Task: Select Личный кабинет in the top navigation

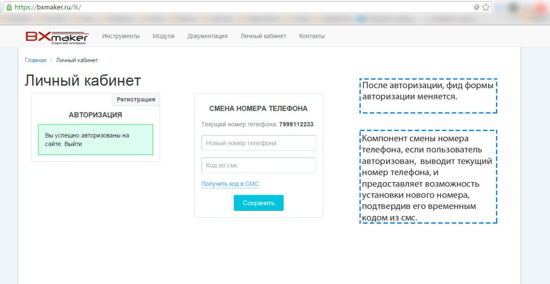Action: (x=264, y=36)
